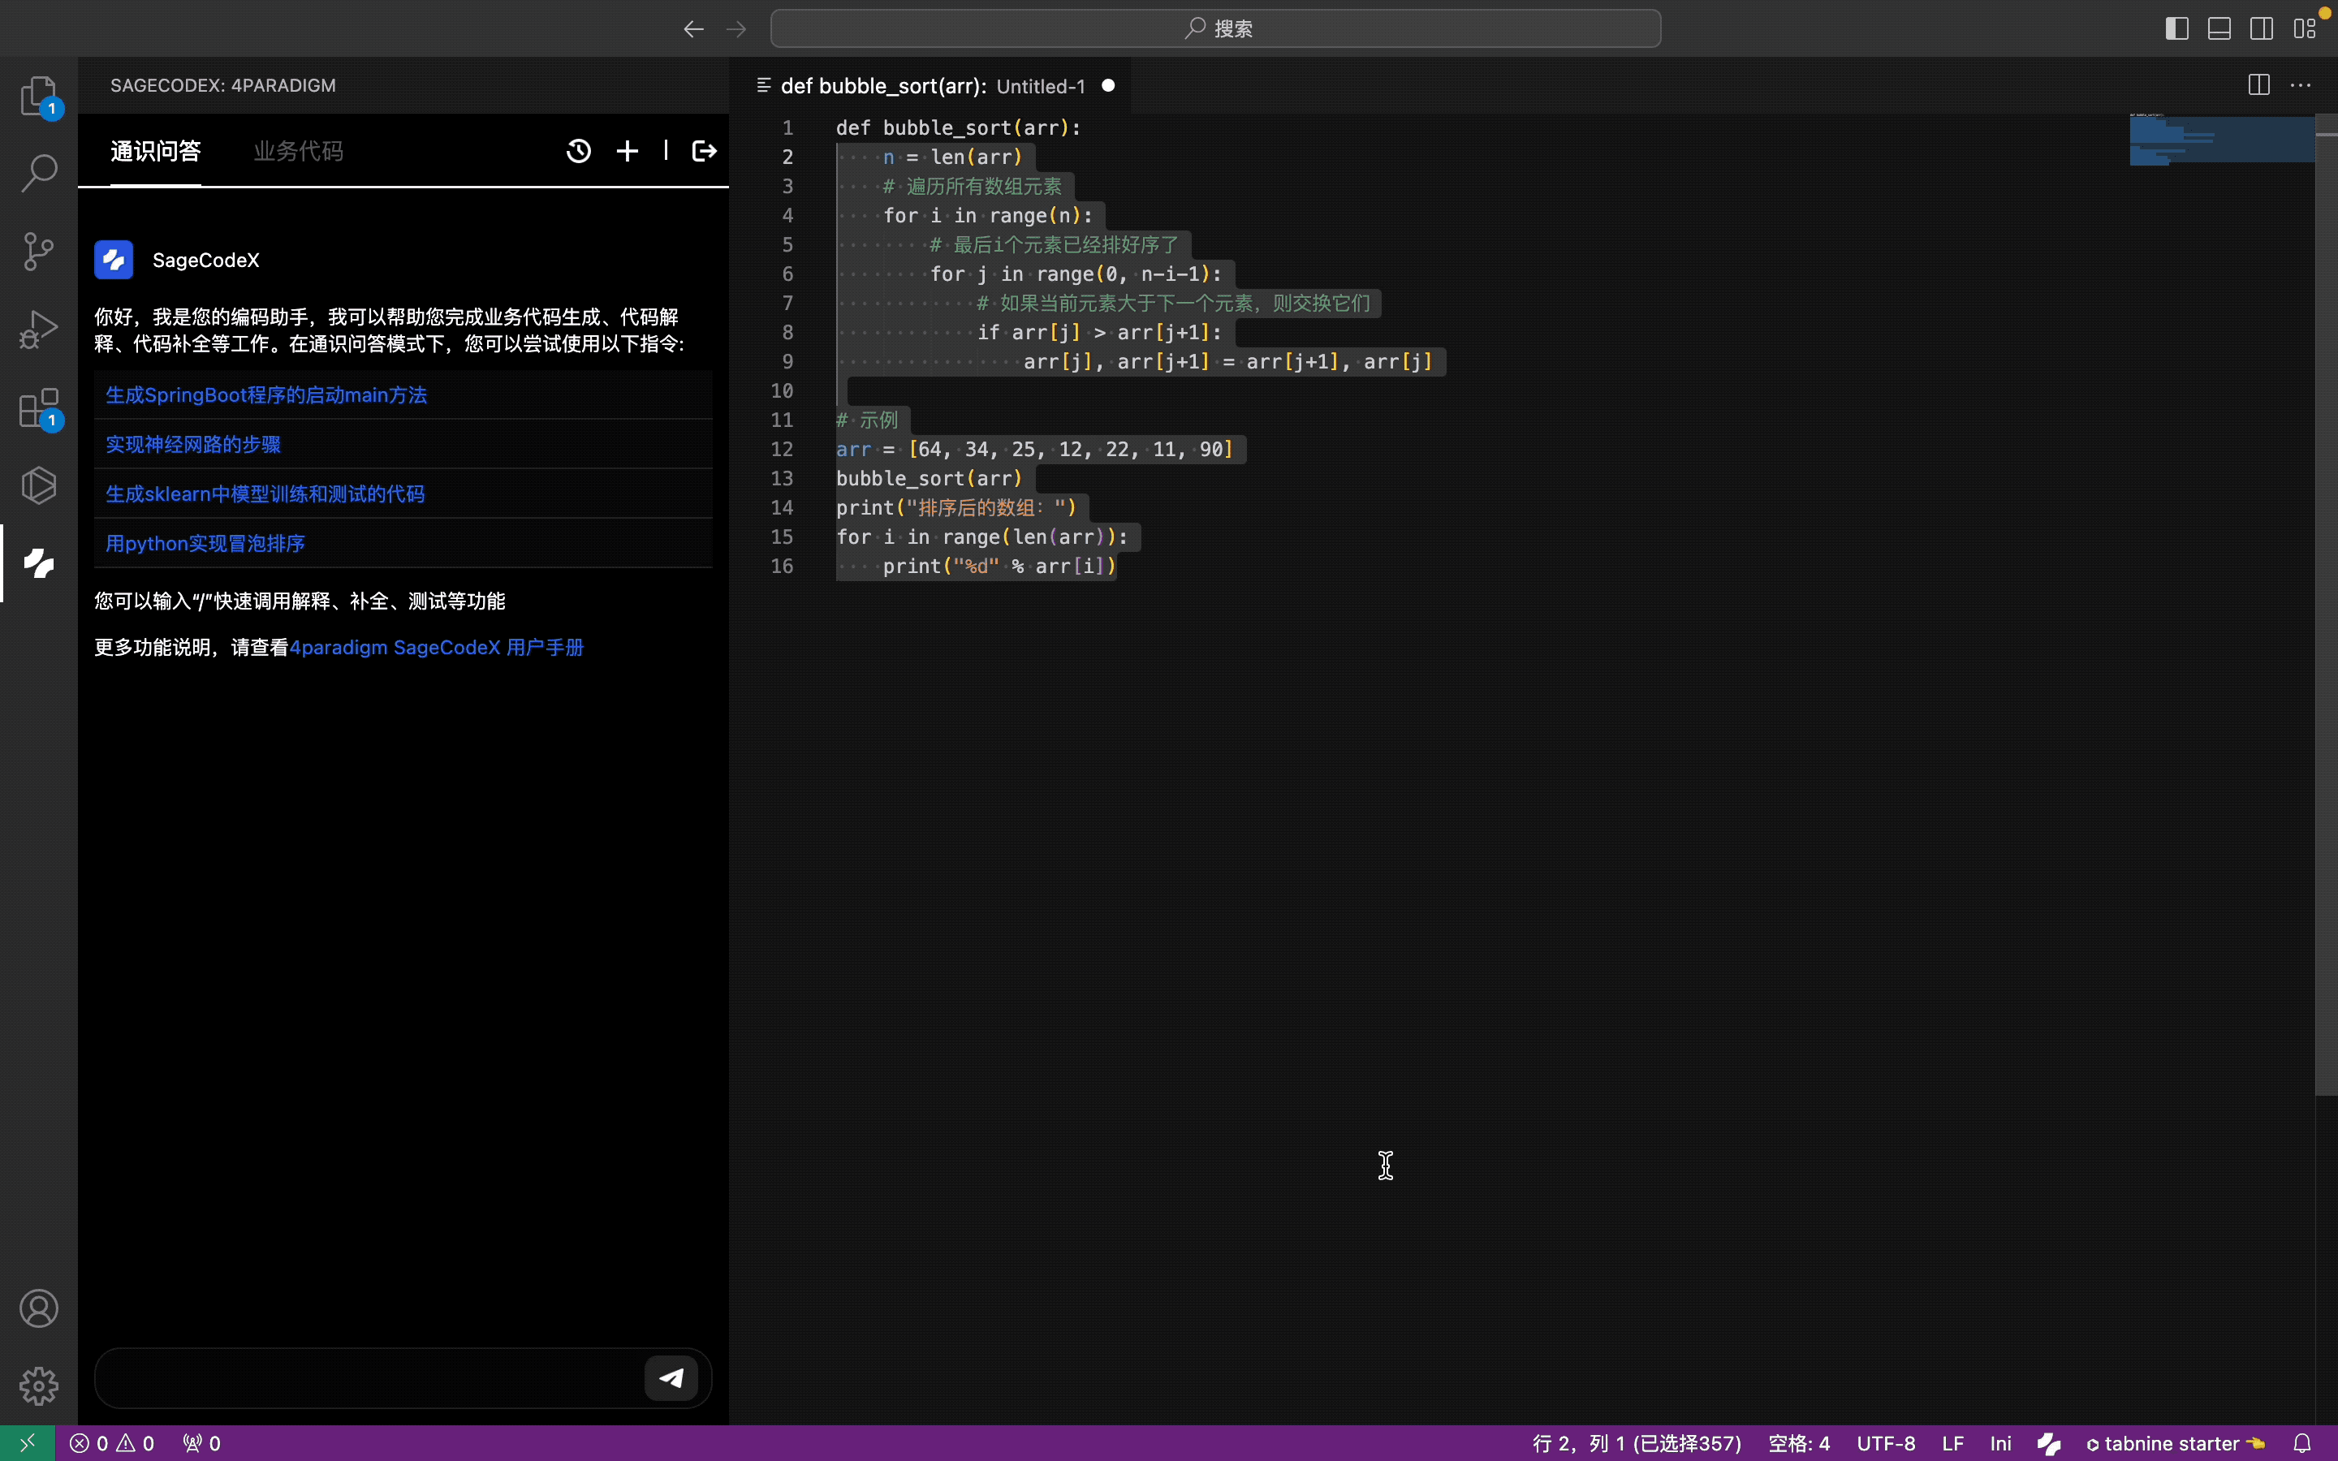2338x1461 pixels.
Task: Toggle the secondary sidebar visibility
Action: click(x=2262, y=29)
